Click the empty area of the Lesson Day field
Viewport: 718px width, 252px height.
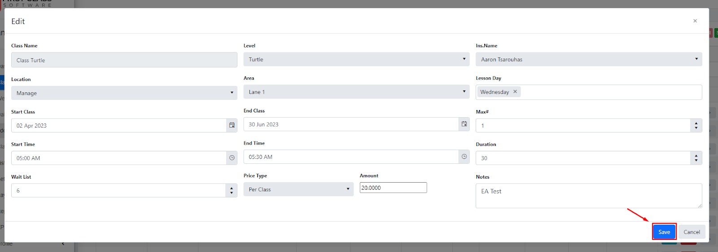pyautogui.click(x=610, y=92)
